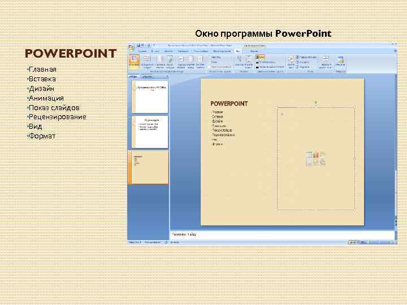Screen dimensions: 407x305
Task: Click the 'Анимация' bullet text on outer slide
Action: click(46, 98)
